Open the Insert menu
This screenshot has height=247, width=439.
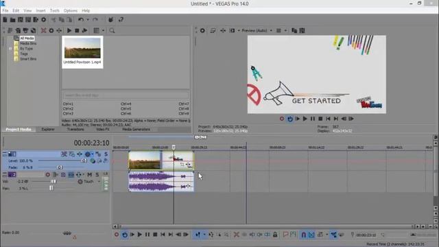tap(40, 11)
